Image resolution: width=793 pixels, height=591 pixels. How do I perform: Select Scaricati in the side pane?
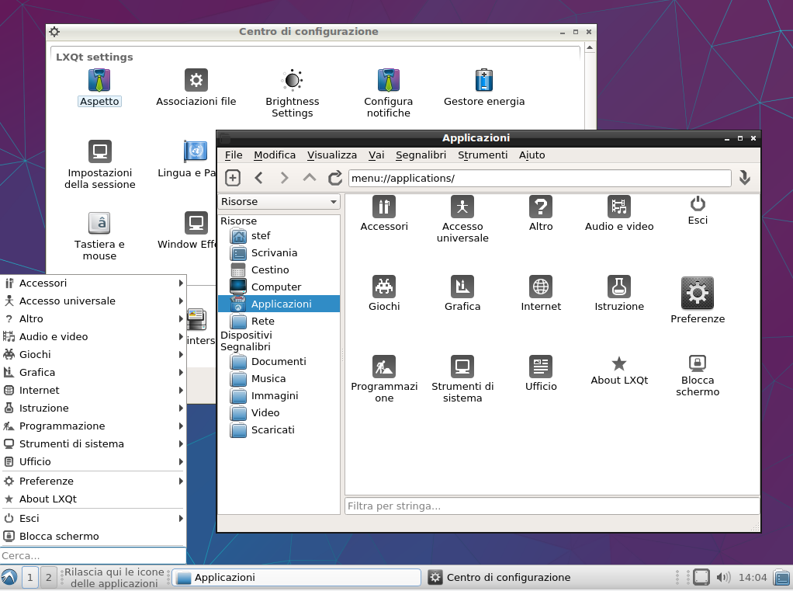(x=272, y=429)
